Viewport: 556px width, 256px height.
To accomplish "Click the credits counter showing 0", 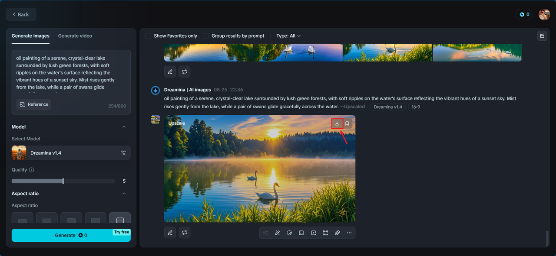I will [x=525, y=14].
